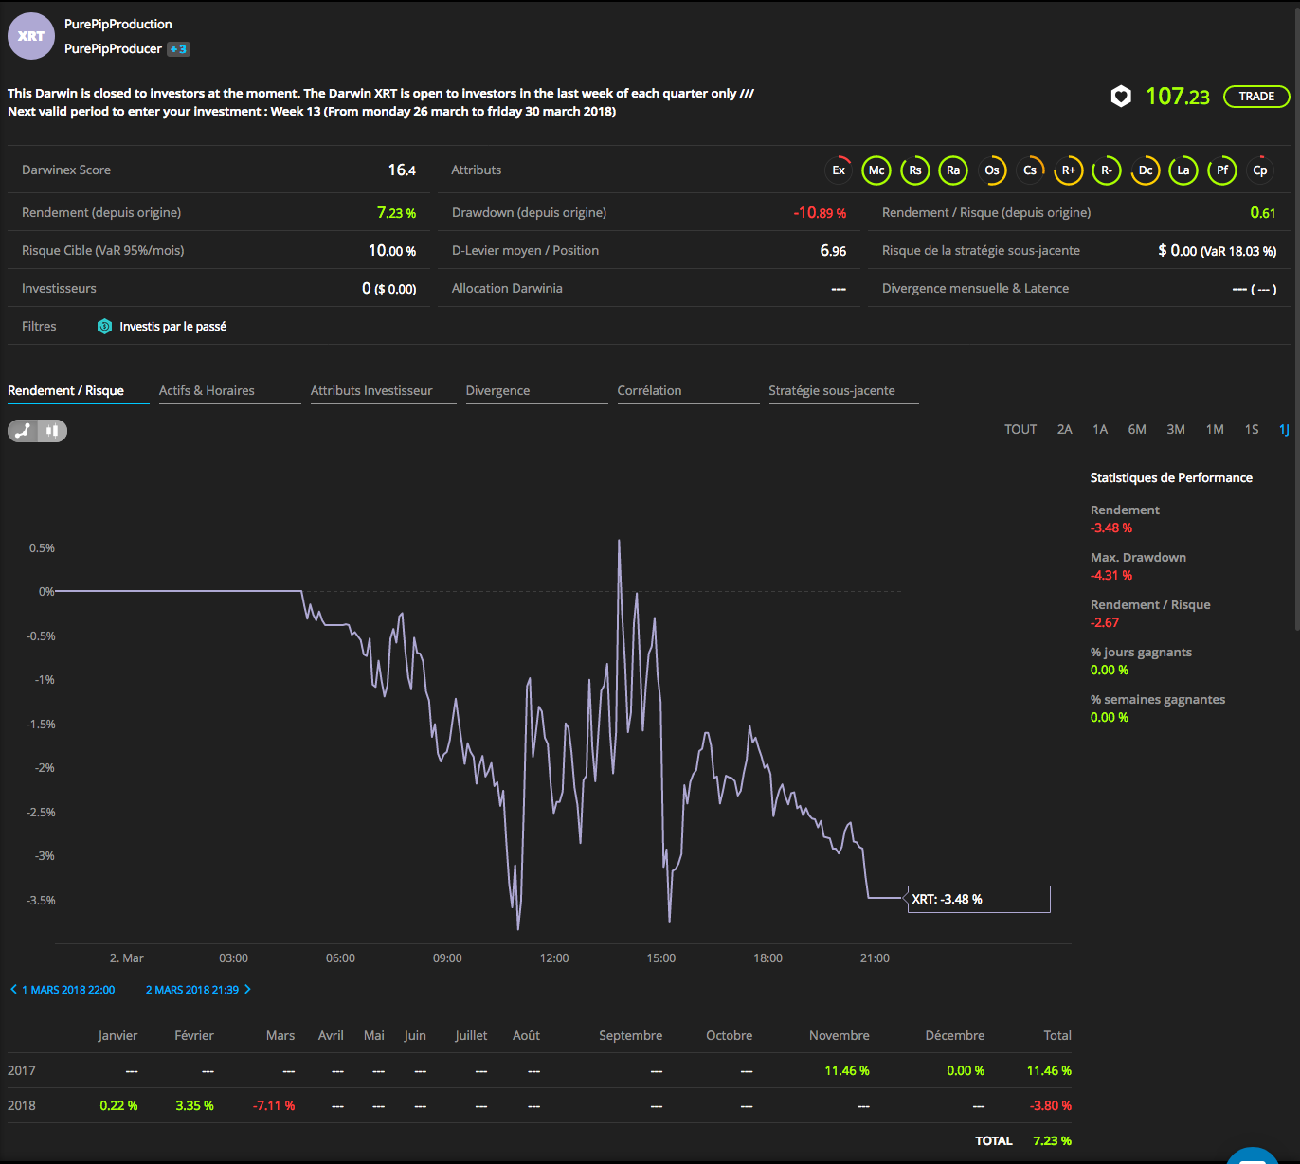Click the Ex attribute circle icon
Image resolution: width=1300 pixels, height=1164 pixels.
839,170
